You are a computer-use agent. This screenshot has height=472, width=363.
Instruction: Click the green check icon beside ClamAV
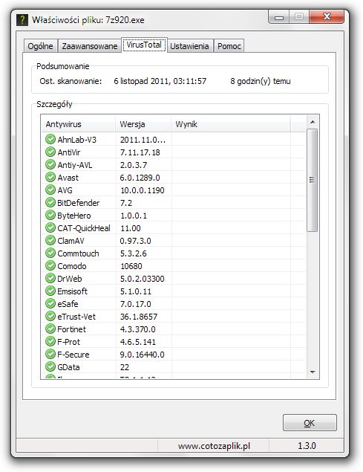(x=50, y=241)
